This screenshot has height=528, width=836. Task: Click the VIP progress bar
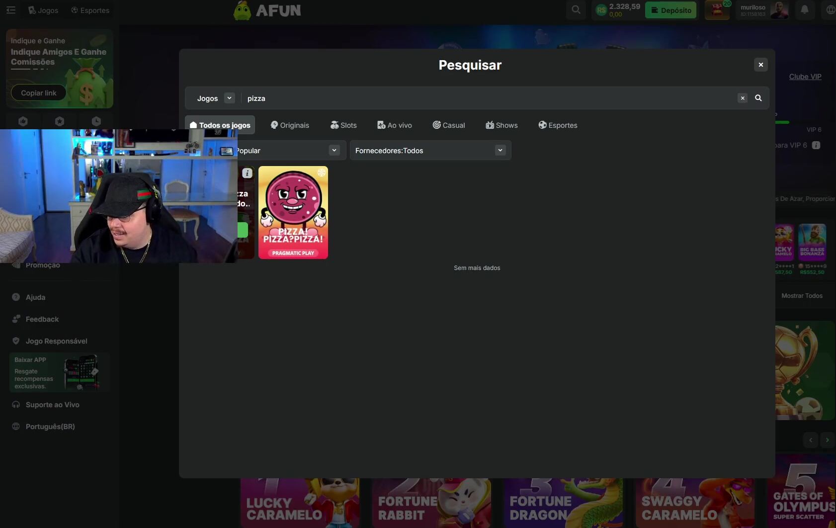pos(783,122)
